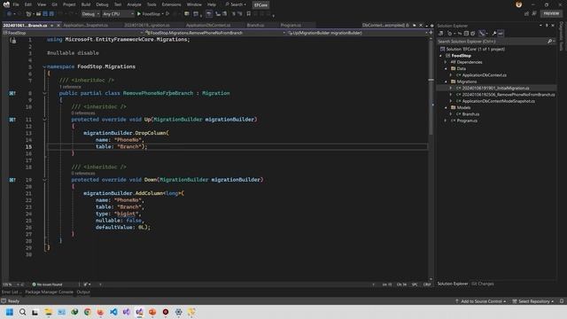
Task: Open File Explorer from the taskbar
Action: pyautogui.click(x=48, y=312)
